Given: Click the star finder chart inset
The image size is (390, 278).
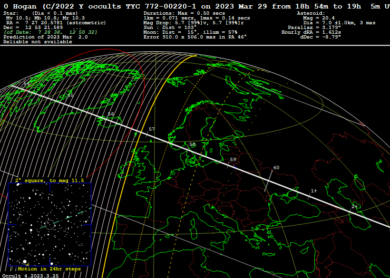Looking at the screenshot, I should click(x=50, y=224).
